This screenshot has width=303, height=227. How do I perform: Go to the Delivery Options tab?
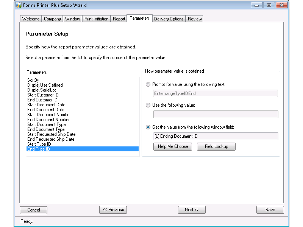click(169, 19)
